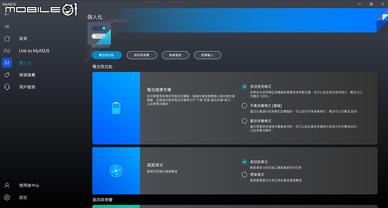This screenshot has width=388, height=208.
Task: Switch to the 無線連接 tab
Action: pyautogui.click(x=176, y=55)
